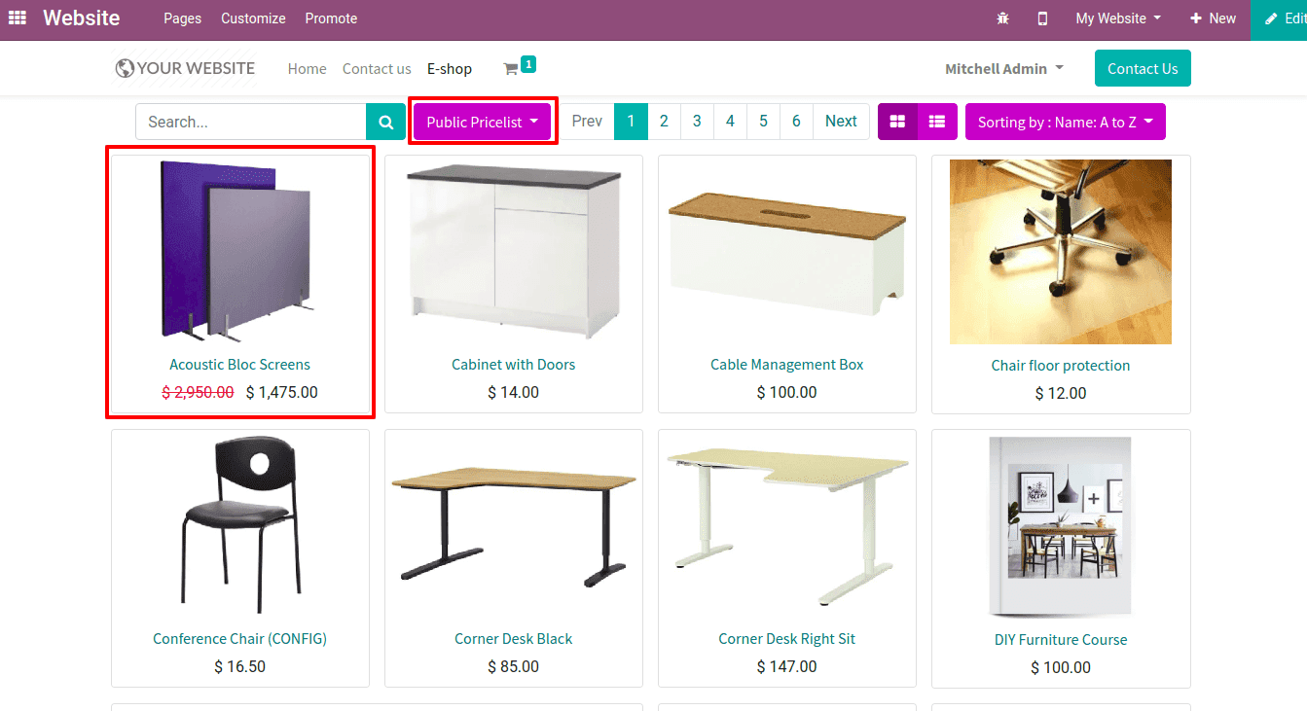This screenshot has height=711, width=1307.
Task: Toggle mobile preview phone icon
Action: [1042, 18]
